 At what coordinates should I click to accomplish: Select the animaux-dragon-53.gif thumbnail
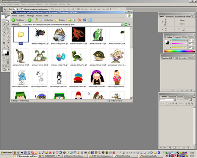(40, 35)
